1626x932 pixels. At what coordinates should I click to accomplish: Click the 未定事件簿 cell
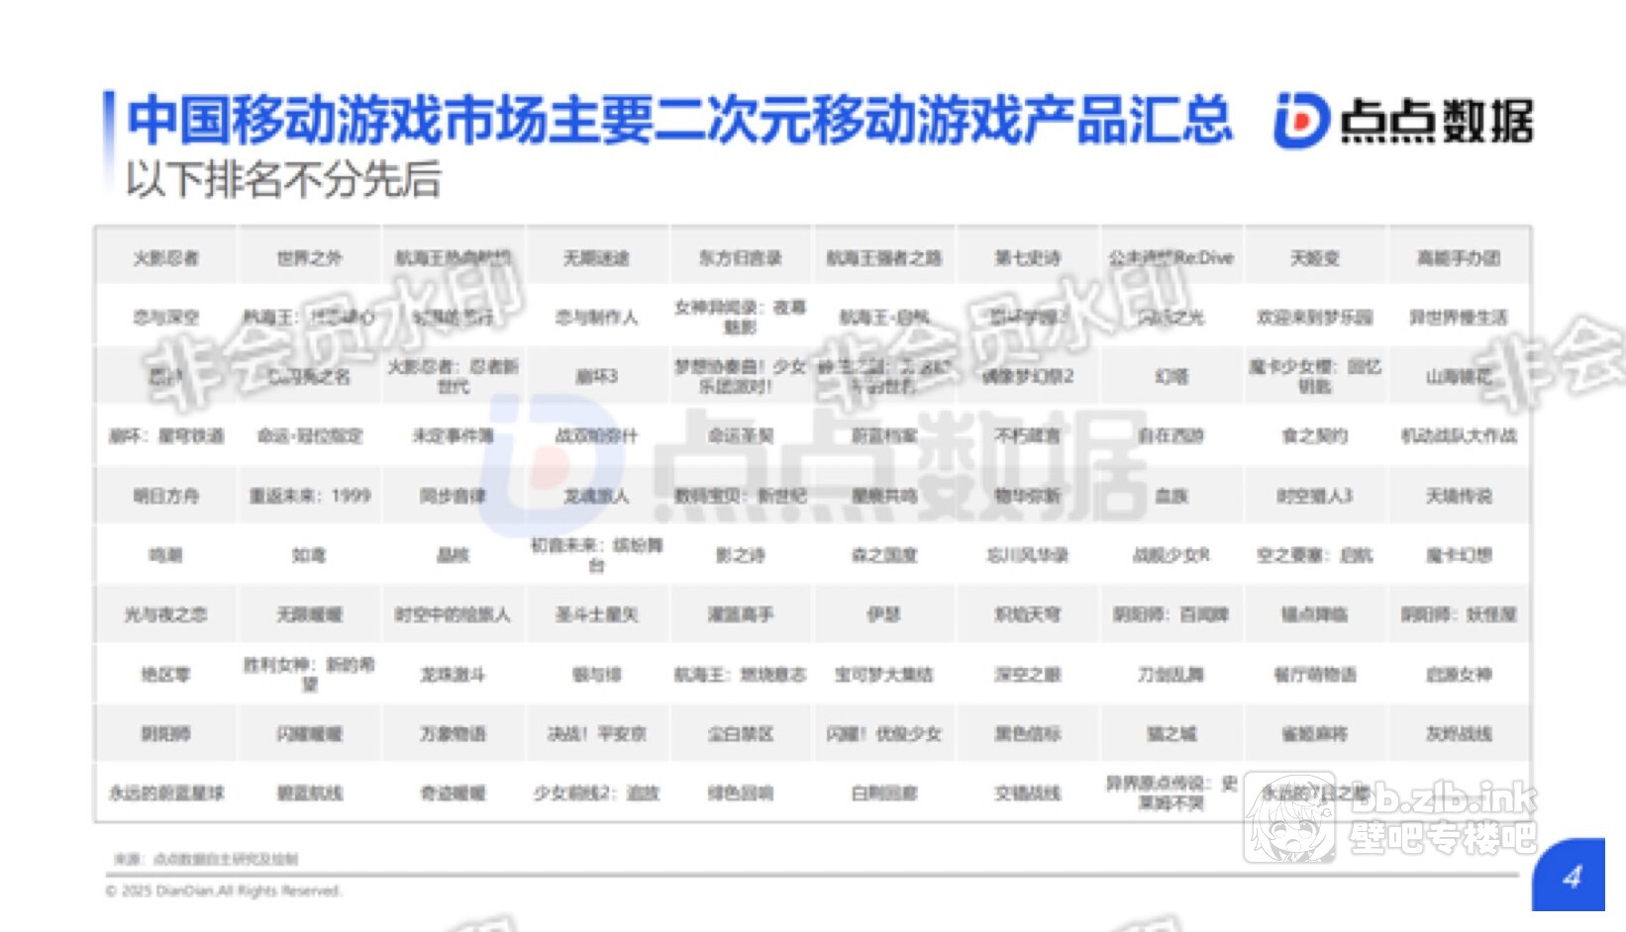pos(453,436)
